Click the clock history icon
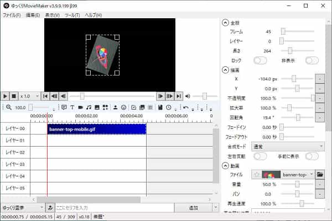 (x=169, y=107)
